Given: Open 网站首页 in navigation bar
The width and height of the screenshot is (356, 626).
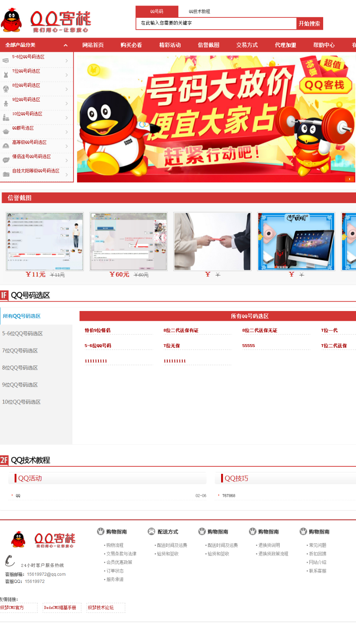Looking at the screenshot, I should (93, 45).
